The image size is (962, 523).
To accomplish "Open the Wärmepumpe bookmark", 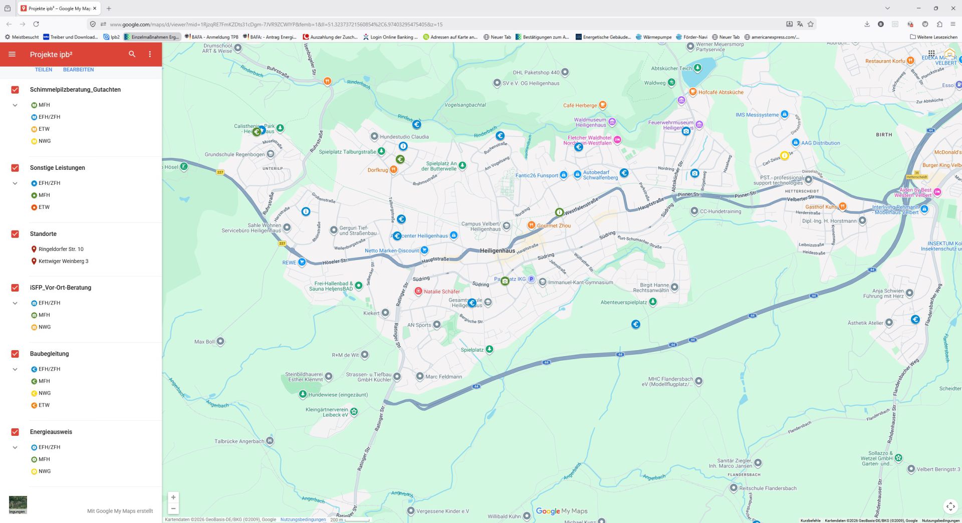I will tap(654, 37).
